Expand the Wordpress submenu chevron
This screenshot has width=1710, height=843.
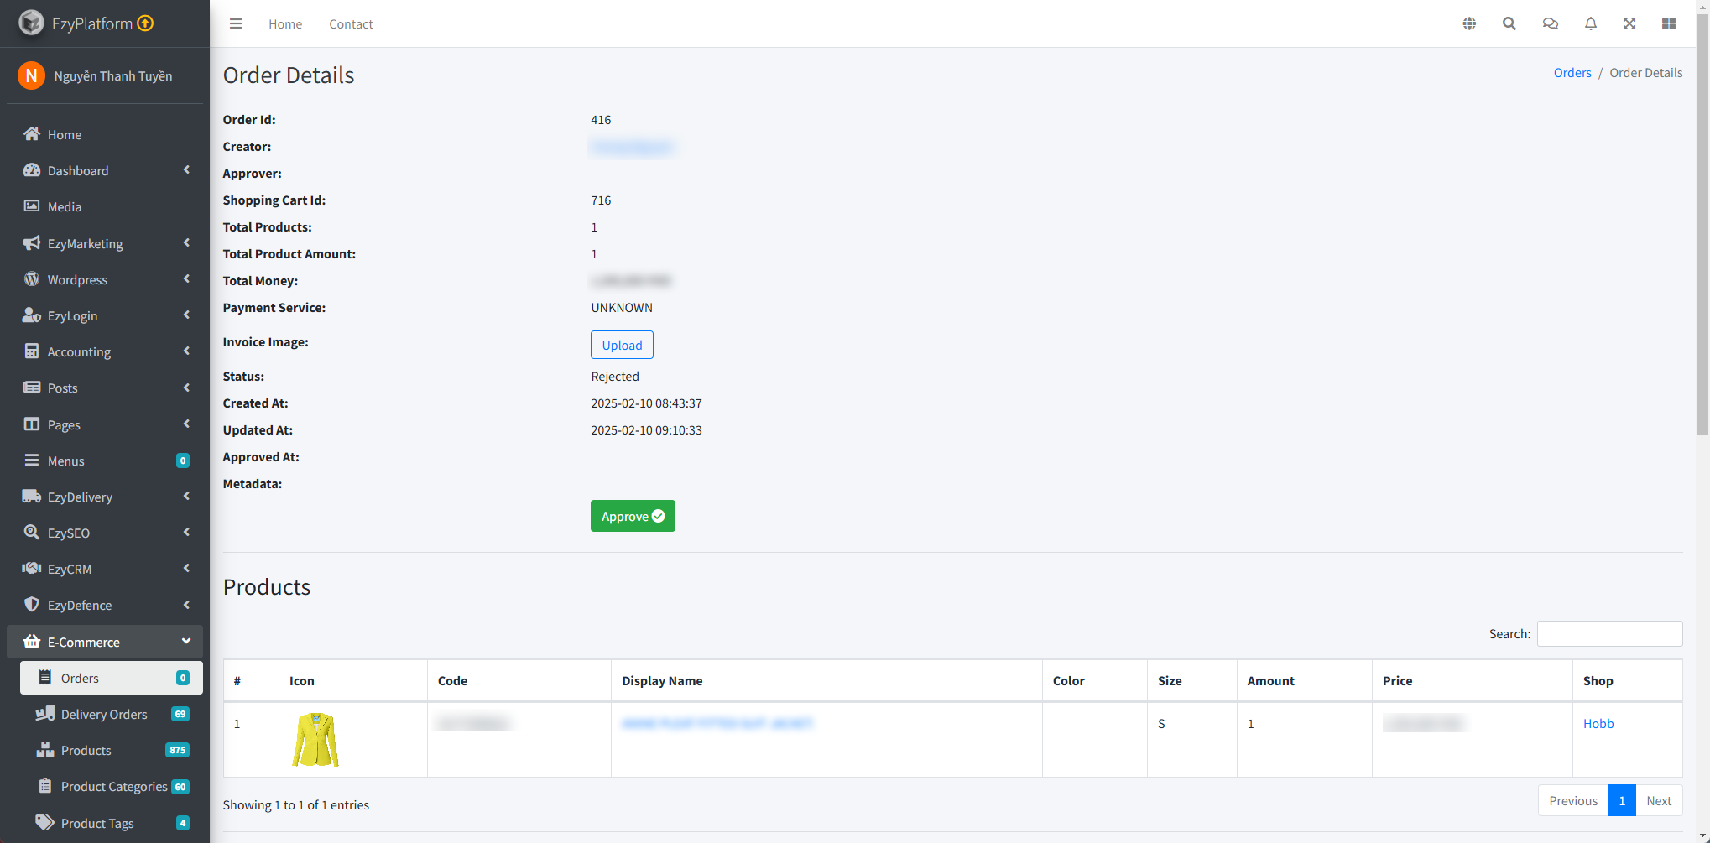[x=186, y=279]
